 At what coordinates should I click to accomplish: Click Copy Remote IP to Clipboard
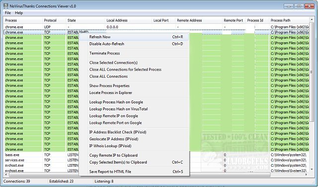134,155
